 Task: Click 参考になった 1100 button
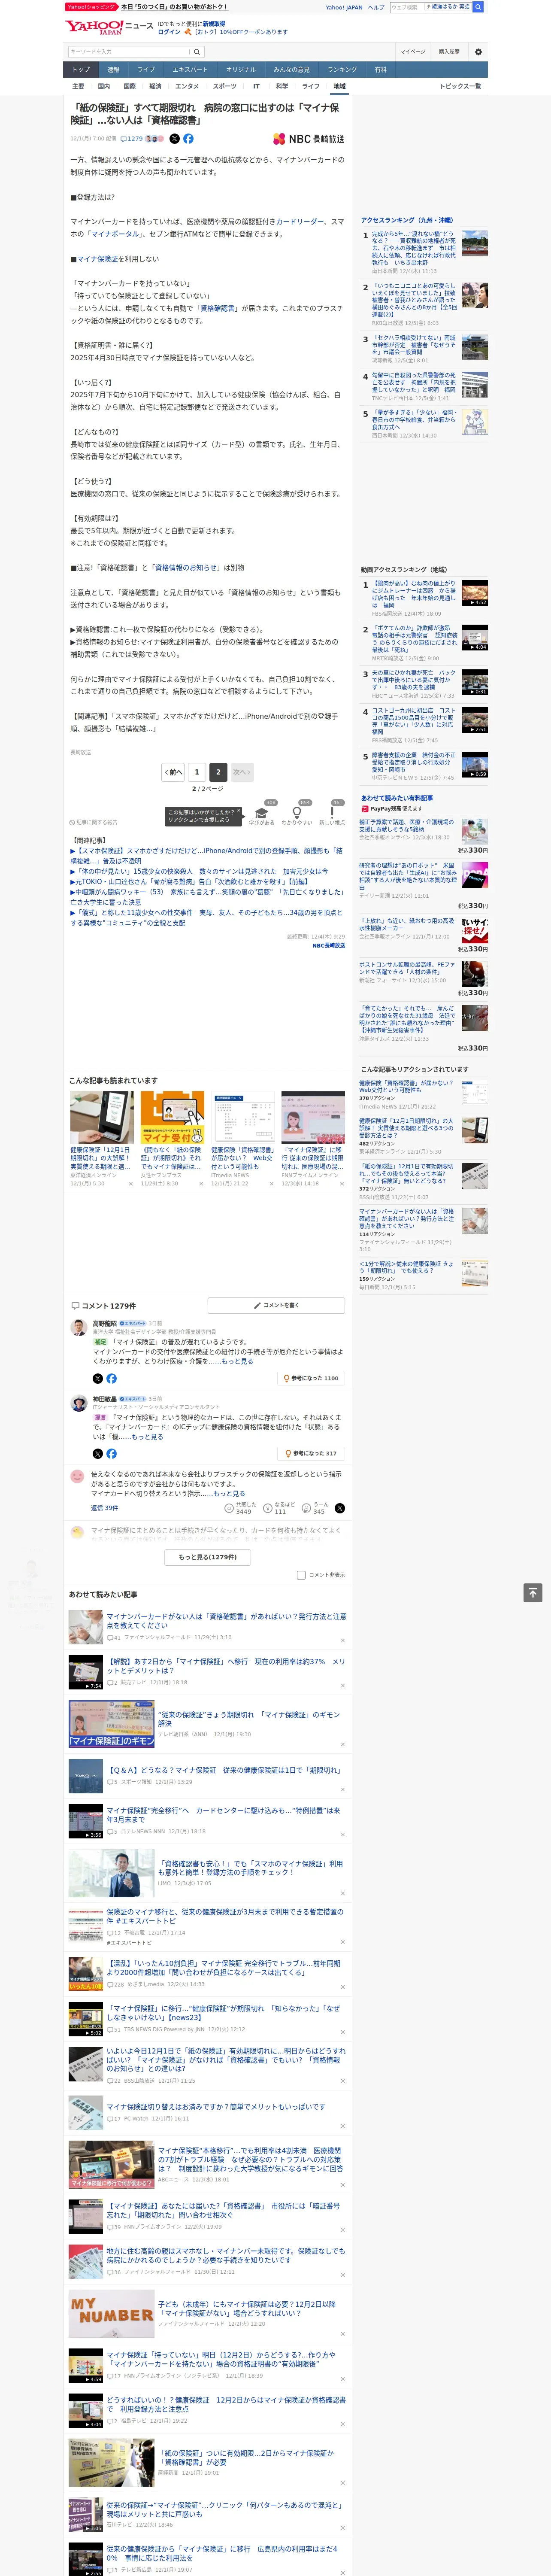click(312, 1378)
